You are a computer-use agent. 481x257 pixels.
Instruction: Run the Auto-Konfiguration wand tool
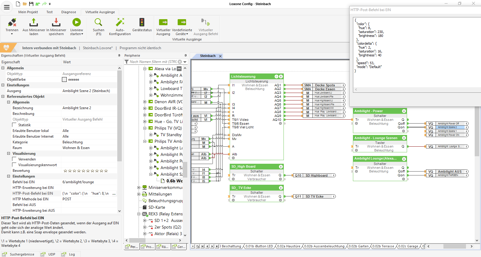coord(120,22)
